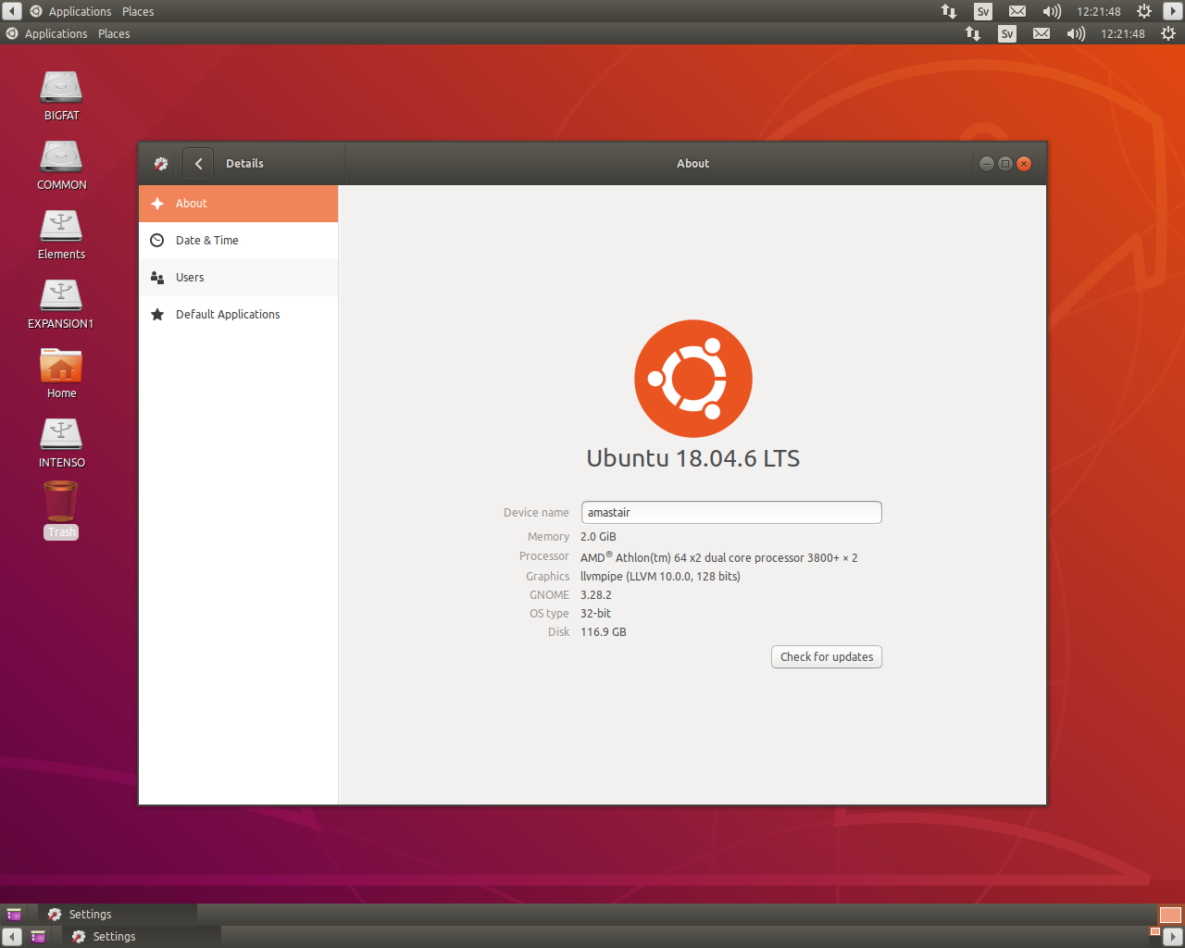Screen dimensions: 1185x948
Task: Switch to the Users section
Action: [x=238, y=278]
